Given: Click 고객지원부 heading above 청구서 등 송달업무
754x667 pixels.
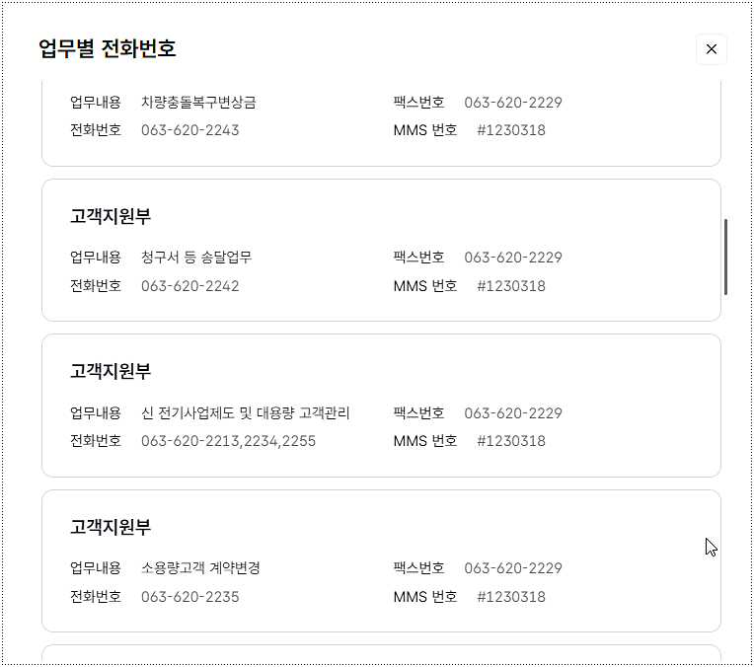Looking at the screenshot, I should coord(111,217).
